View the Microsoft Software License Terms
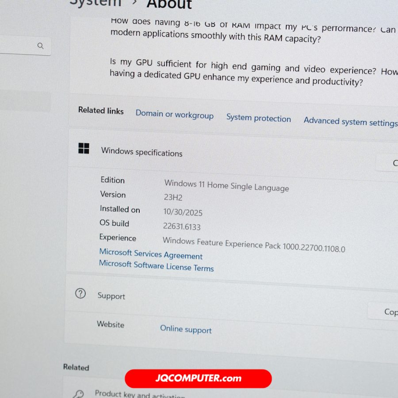The width and height of the screenshot is (398, 398). pyautogui.click(x=156, y=266)
